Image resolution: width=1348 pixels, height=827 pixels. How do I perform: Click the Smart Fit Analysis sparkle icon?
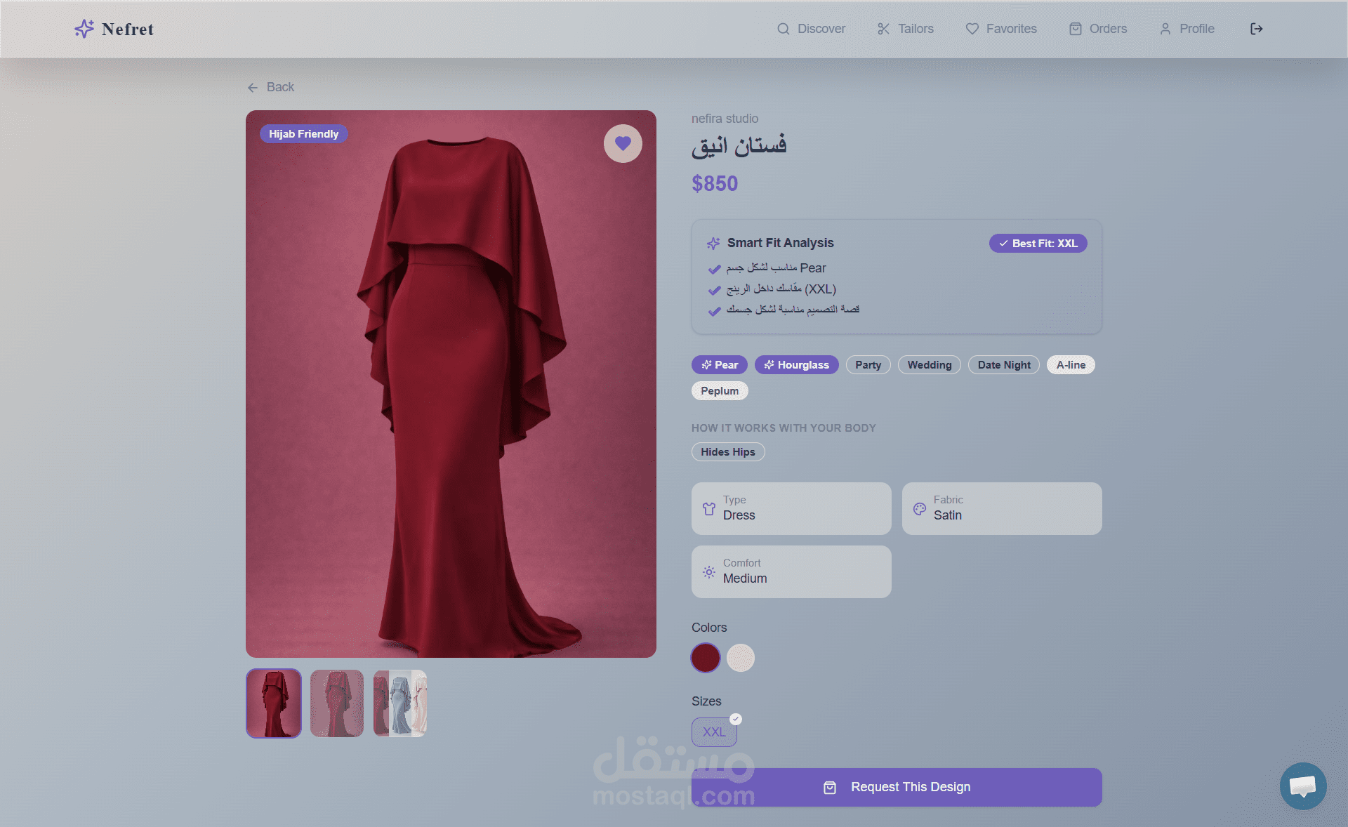click(713, 243)
